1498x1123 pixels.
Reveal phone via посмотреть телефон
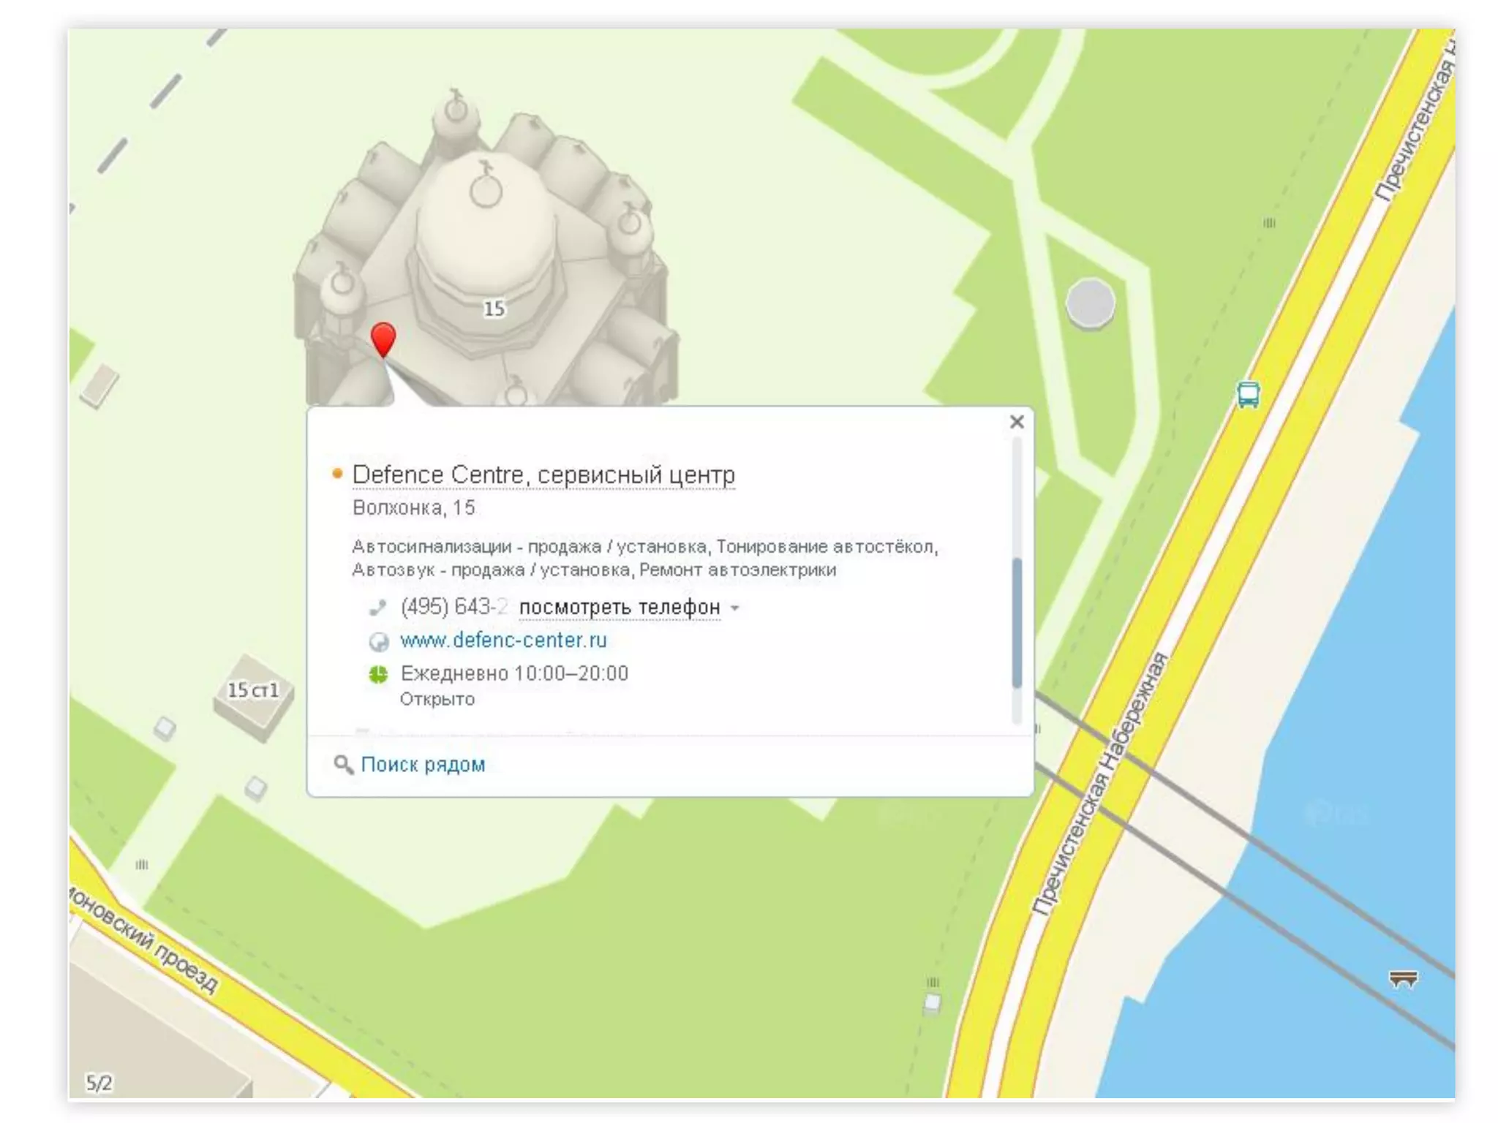tap(619, 607)
